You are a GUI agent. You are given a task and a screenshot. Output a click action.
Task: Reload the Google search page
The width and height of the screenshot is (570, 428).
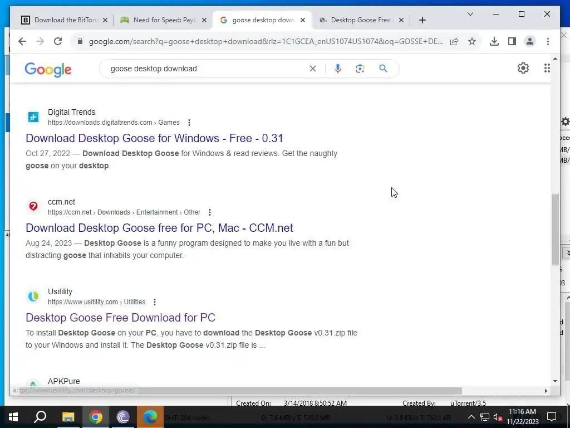(x=58, y=41)
